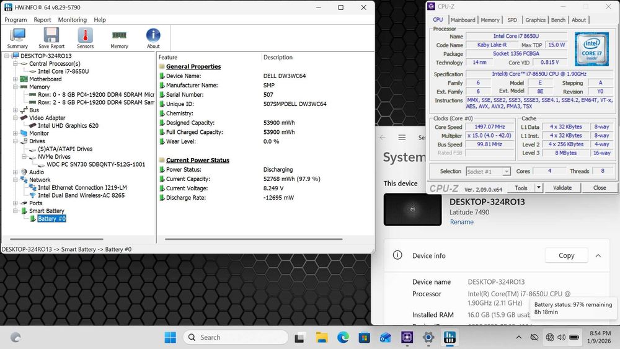Switch to the Graphics tab in CPU-Z
Image resolution: width=620 pixels, height=349 pixels.
536,20
